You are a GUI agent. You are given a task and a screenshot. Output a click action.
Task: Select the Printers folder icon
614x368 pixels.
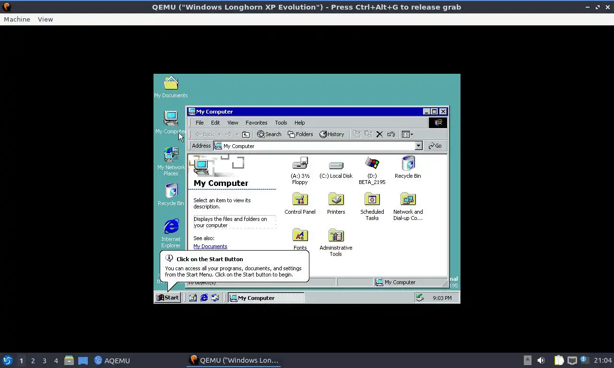(336, 199)
